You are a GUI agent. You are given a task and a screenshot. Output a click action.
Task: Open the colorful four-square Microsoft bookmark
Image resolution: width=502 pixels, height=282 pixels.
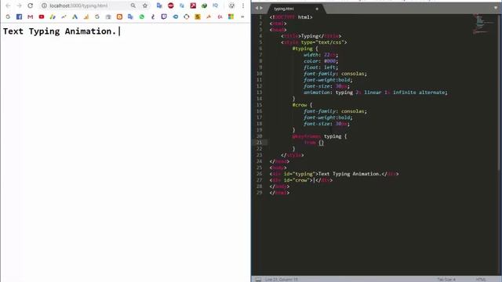[231, 16]
